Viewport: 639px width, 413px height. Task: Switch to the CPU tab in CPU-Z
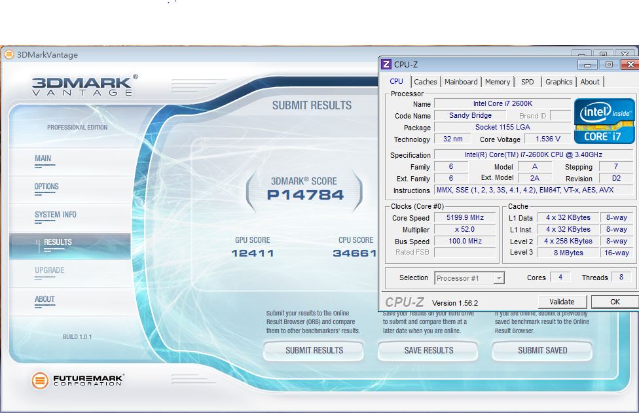click(396, 81)
